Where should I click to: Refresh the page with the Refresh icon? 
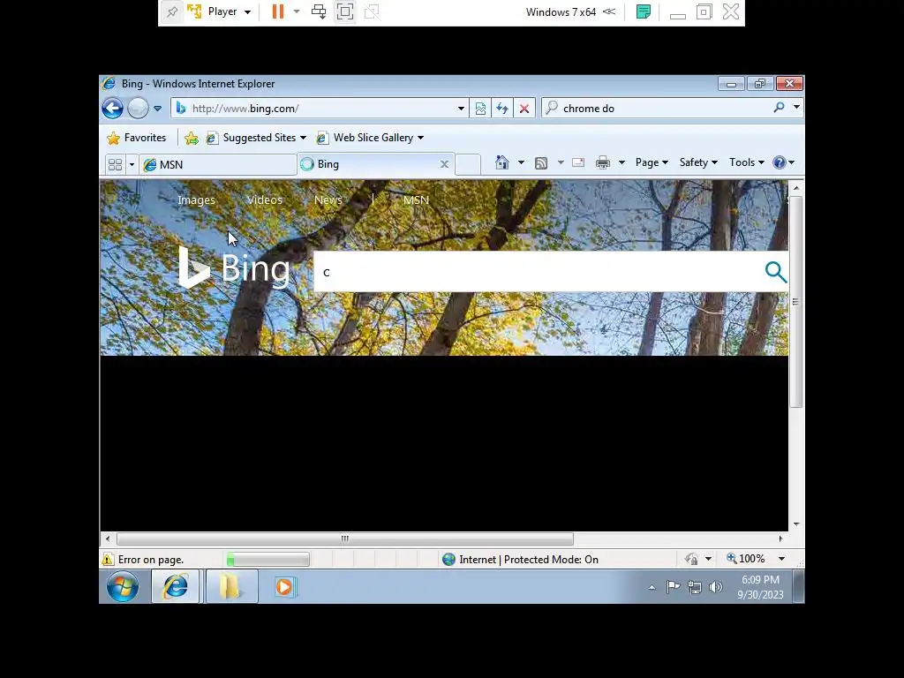502,109
